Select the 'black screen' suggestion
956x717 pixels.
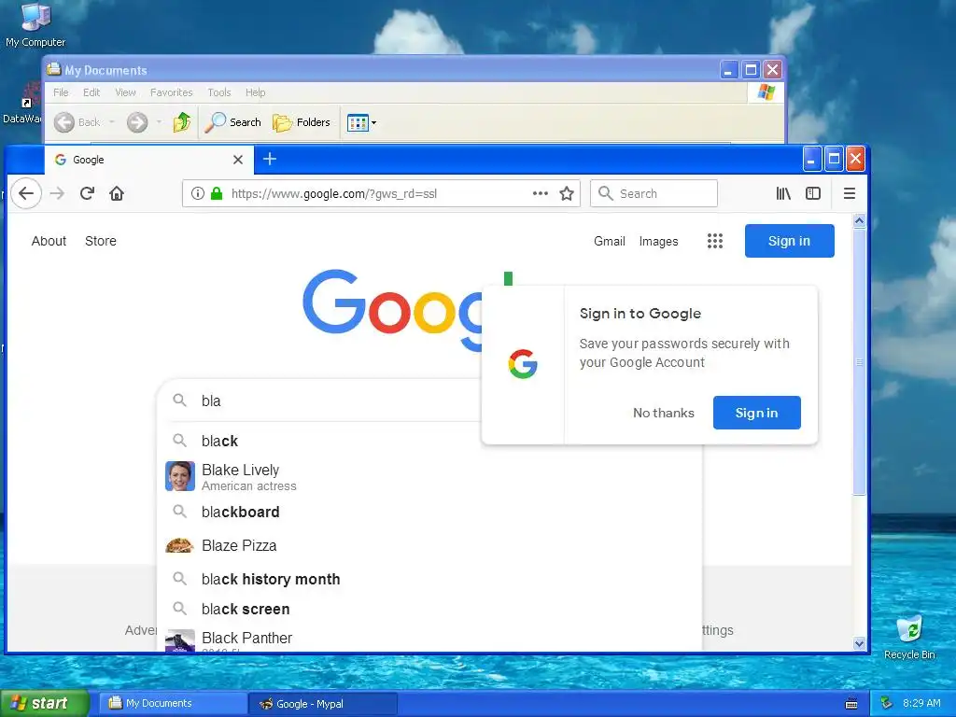coord(429,609)
